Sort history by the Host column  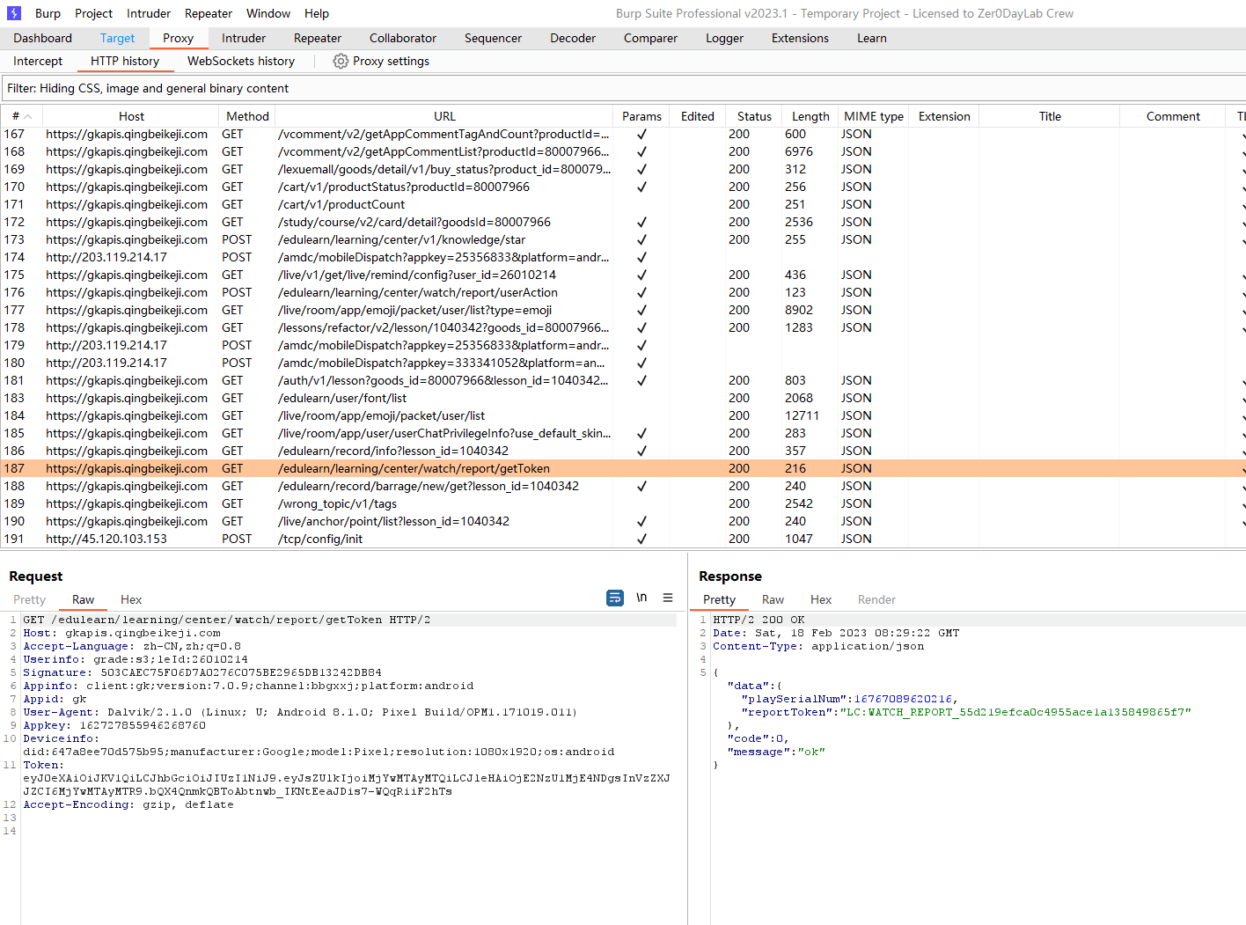coord(131,116)
